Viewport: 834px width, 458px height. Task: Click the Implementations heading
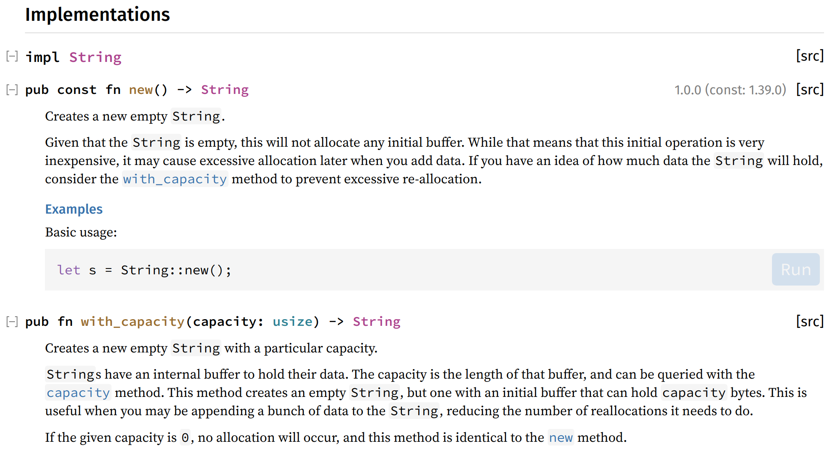(97, 15)
